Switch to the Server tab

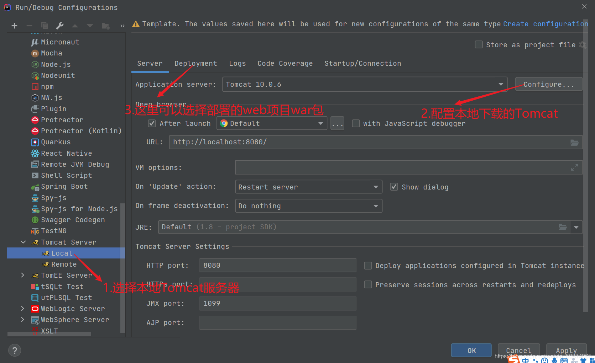click(150, 63)
